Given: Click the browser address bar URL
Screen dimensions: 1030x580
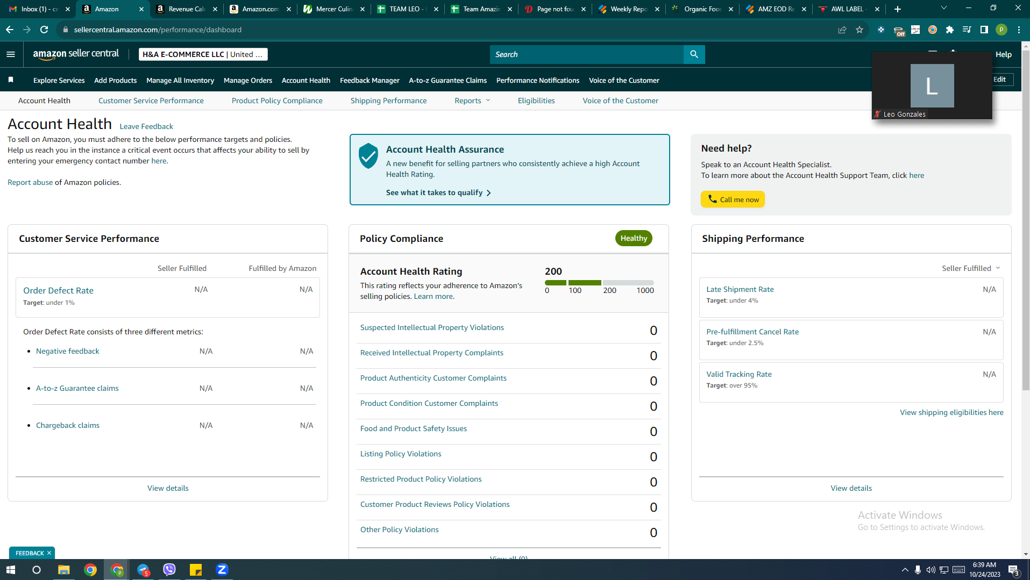Looking at the screenshot, I should pyautogui.click(x=158, y=30).
